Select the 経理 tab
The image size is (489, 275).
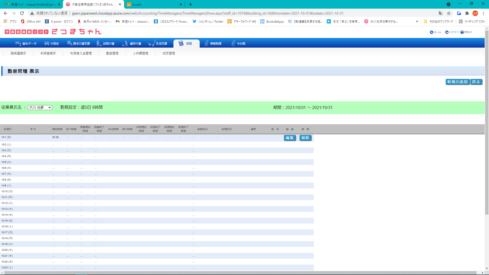tap(186, 43)
